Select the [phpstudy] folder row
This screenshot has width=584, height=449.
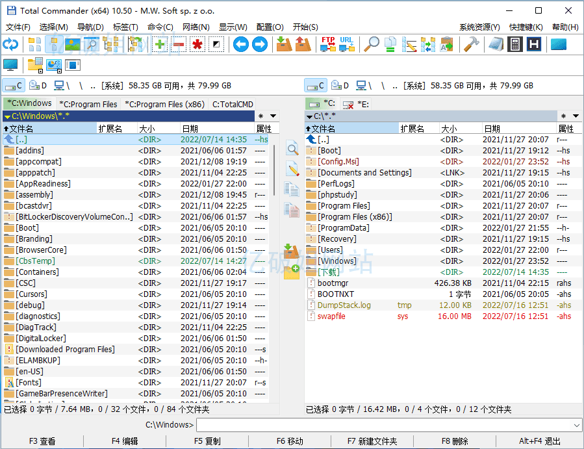pos(442,194)
